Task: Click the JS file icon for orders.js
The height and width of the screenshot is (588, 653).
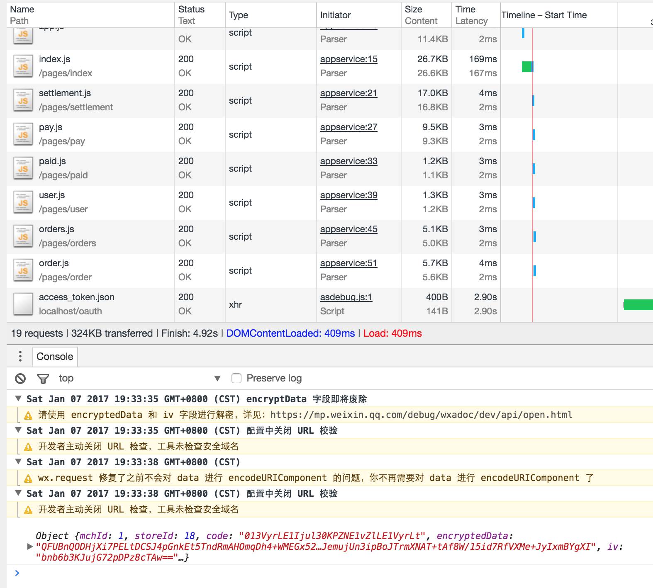Action: pyautogui.click(x=23, y=236)
